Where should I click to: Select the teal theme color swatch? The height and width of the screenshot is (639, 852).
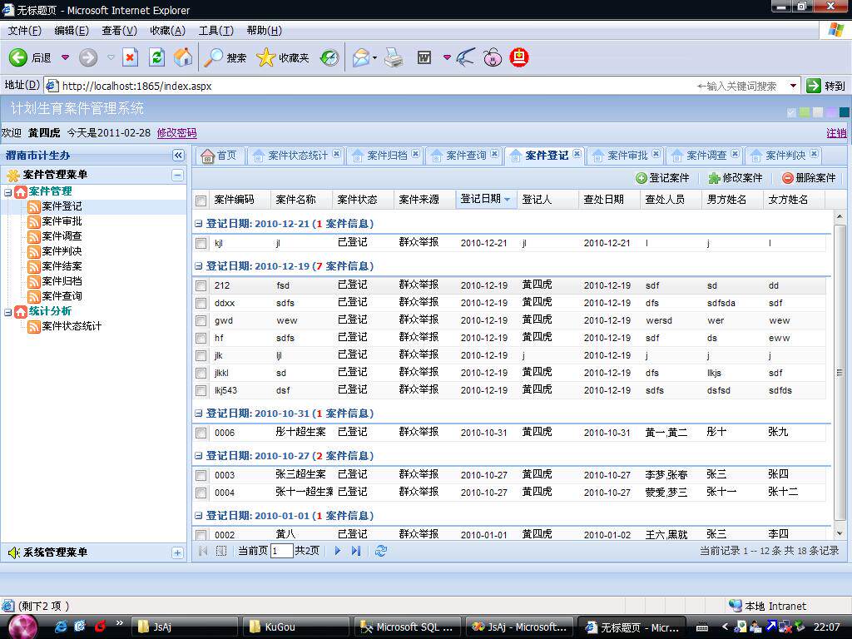coord(844,112)
